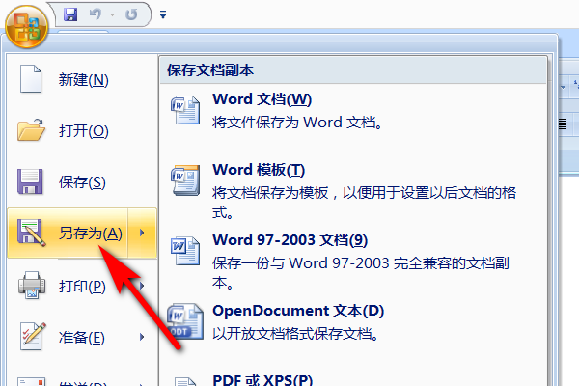Select the 准备(E) menu entry
579x386 pixels.
tap(82, 337)
